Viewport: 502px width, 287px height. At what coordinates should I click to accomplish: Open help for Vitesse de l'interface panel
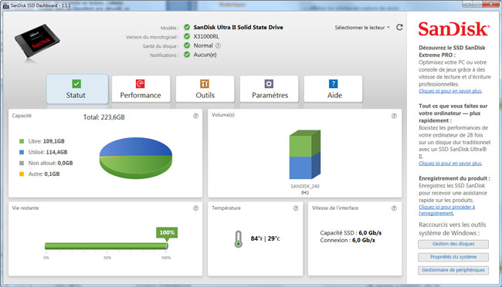394,208
